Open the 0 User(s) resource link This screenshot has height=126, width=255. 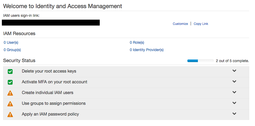(11, 43)
